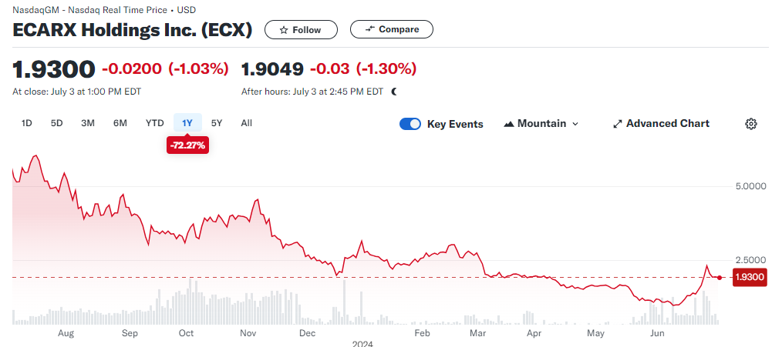
Task: Click the Advanced Chart expand arrows icon
Action: tap(618, 124)
